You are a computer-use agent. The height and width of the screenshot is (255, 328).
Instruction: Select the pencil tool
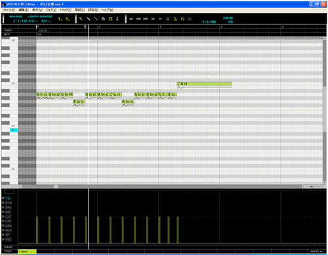pos(89,19)
